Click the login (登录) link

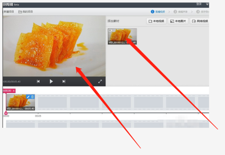pos(199,4)
